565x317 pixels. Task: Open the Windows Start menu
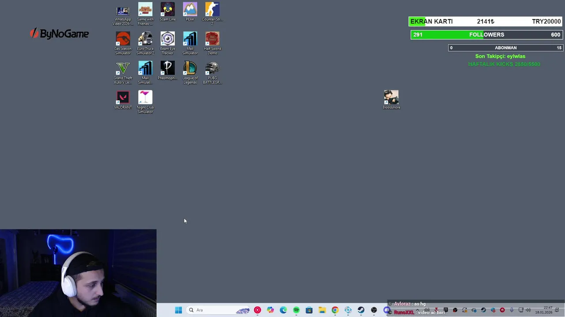click(x=178, y=310)
